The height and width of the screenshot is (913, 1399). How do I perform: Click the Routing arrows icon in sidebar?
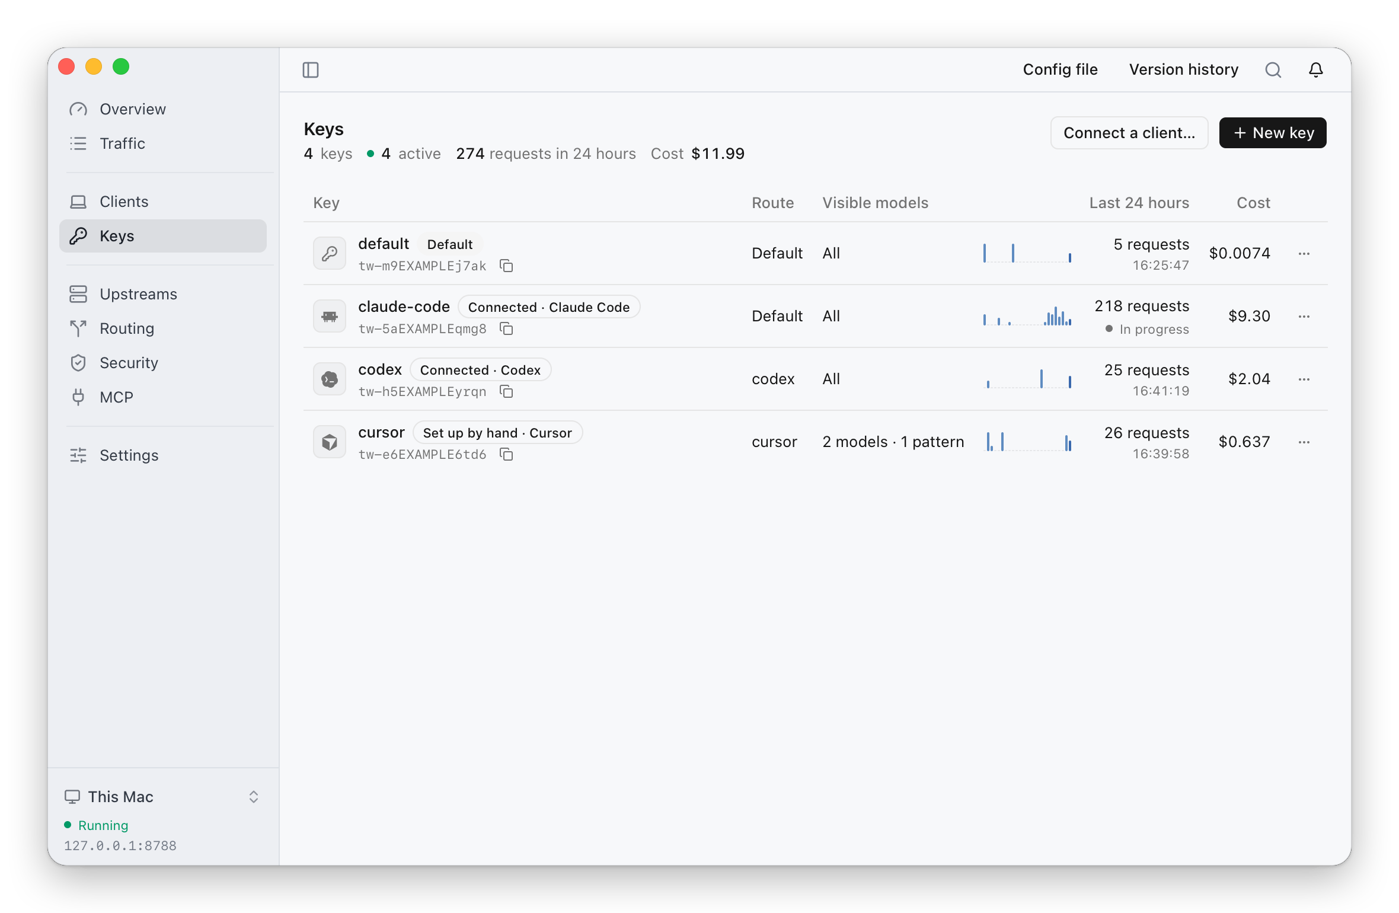78,328
